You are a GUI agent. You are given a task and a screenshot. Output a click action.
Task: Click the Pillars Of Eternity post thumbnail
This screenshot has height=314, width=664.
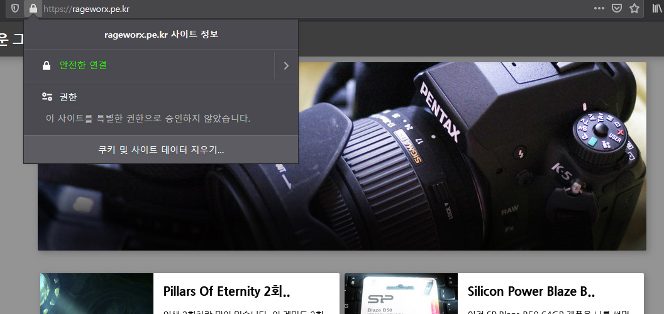pos(97,294)
